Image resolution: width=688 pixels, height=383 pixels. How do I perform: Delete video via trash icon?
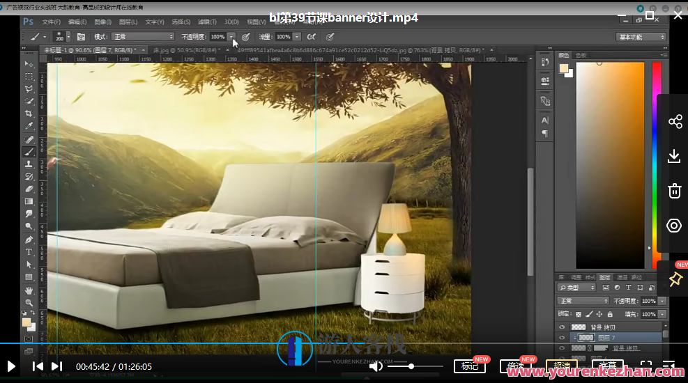point(674,191)
